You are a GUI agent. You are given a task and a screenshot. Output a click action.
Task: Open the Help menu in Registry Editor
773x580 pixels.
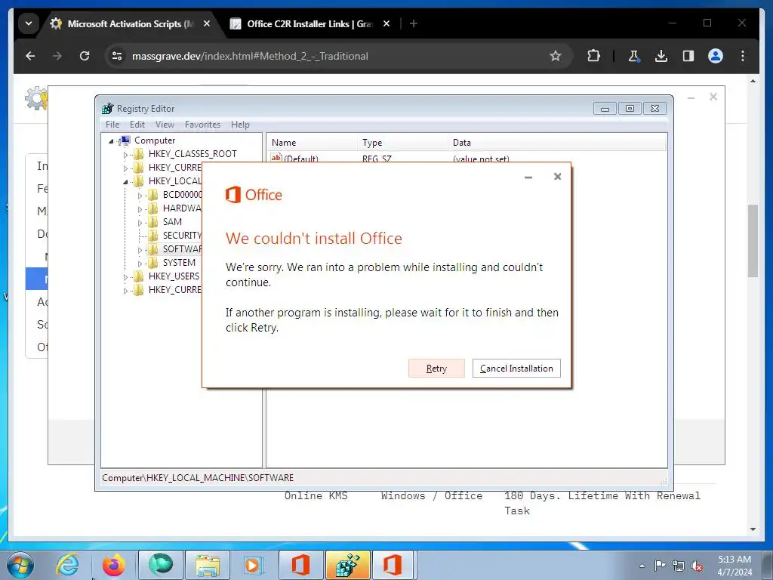coord(240,125)
